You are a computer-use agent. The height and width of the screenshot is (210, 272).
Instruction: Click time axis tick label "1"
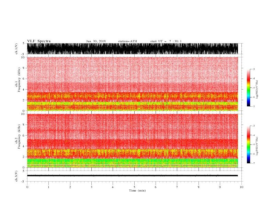point(48,187)
